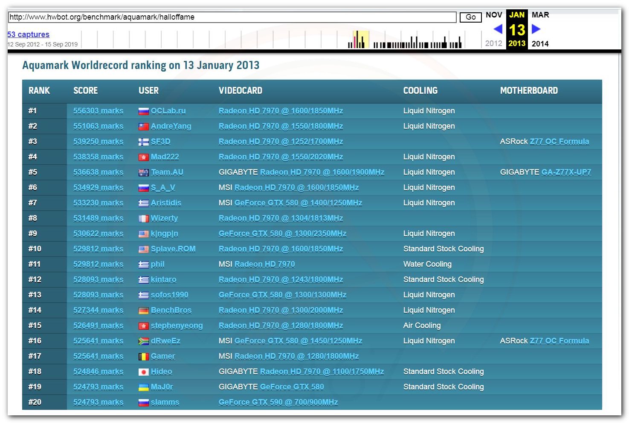
Task: Click the Greek flag beside sofos1990
Action: pos(143,295)
